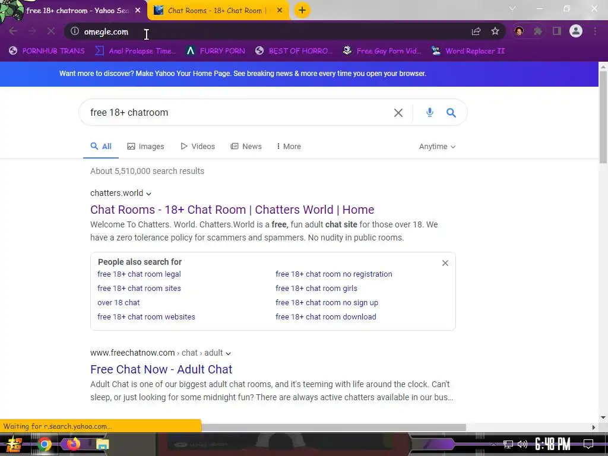Click suggestion over 18 chat
The height and width of the screenshot is (456, 608).
pyautogui.click(x=119, y=303)
